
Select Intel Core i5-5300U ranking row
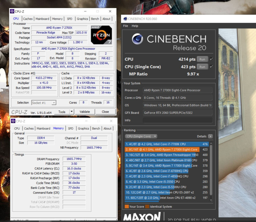pos(167,187)
